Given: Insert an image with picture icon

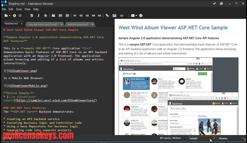Looking at the screenshot, I should coord(114,16).
